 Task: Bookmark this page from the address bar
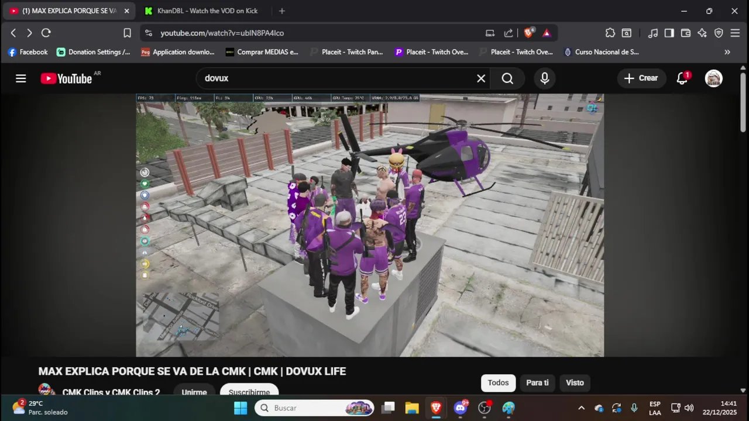coord(127,33)
